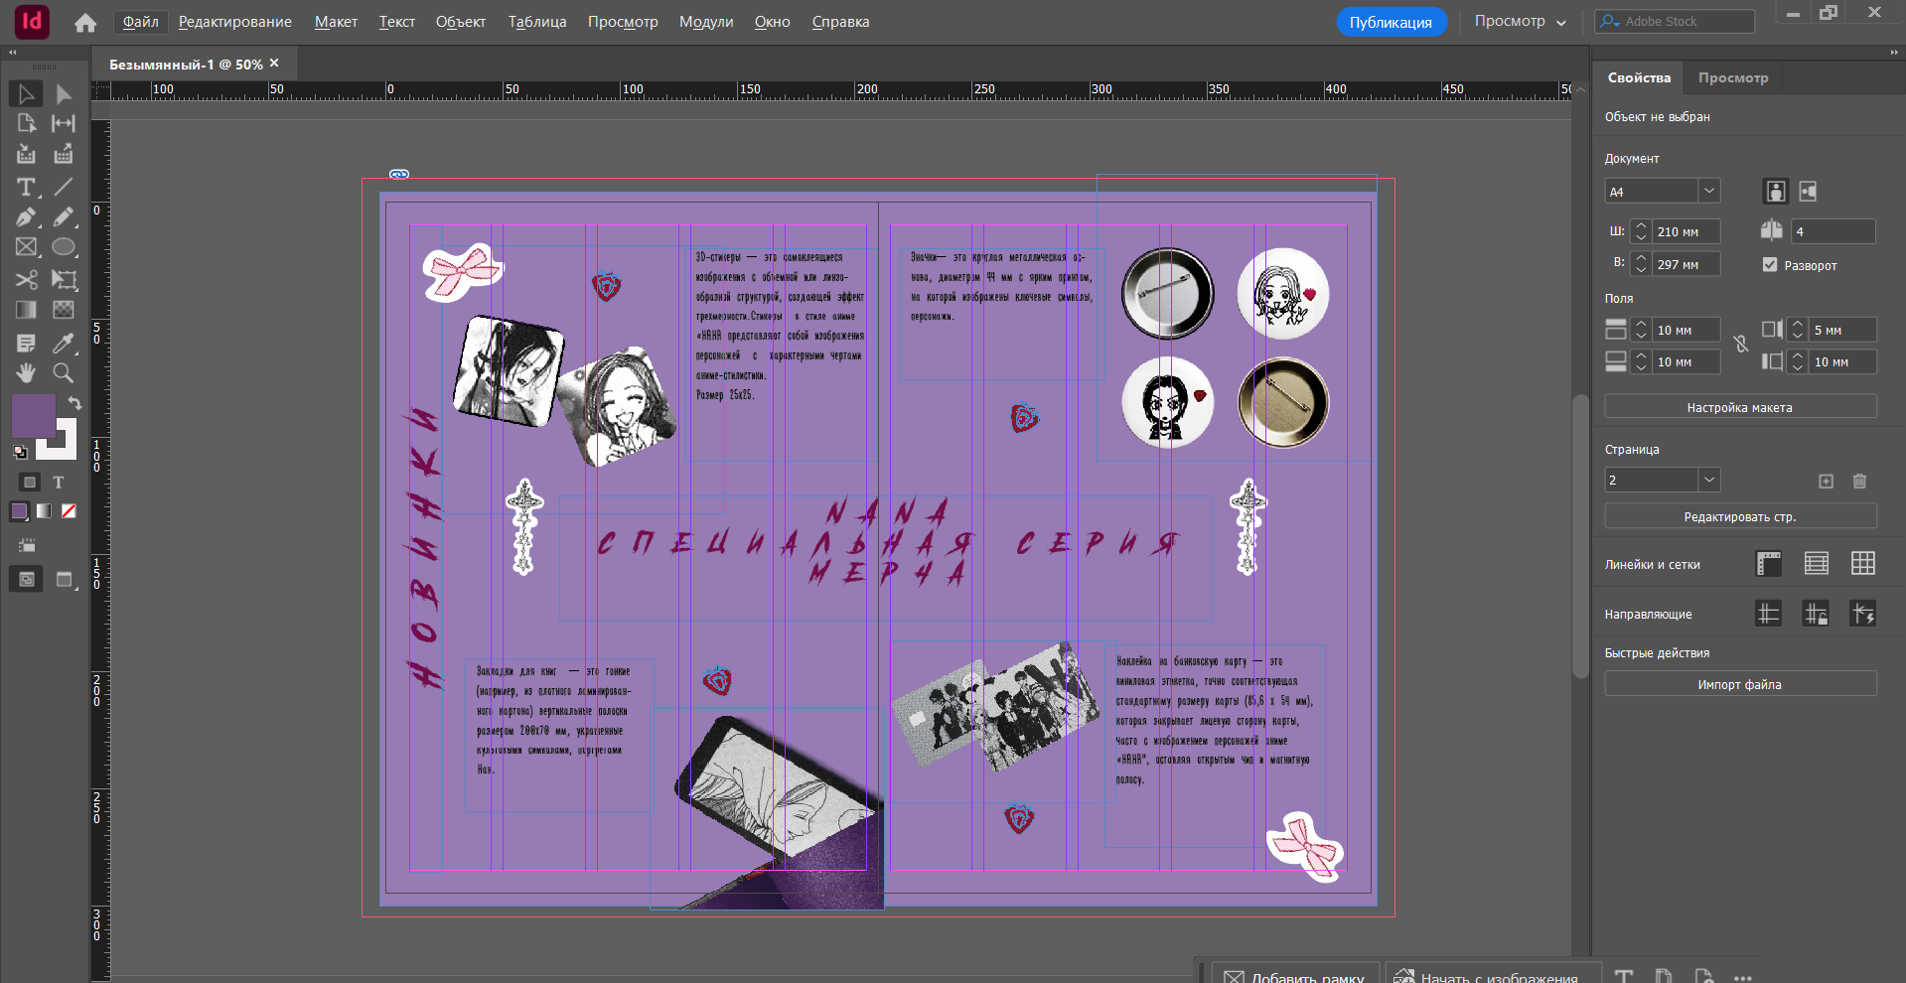
Task: Select the Direct Selection tool
Action: tap(64, 93)
